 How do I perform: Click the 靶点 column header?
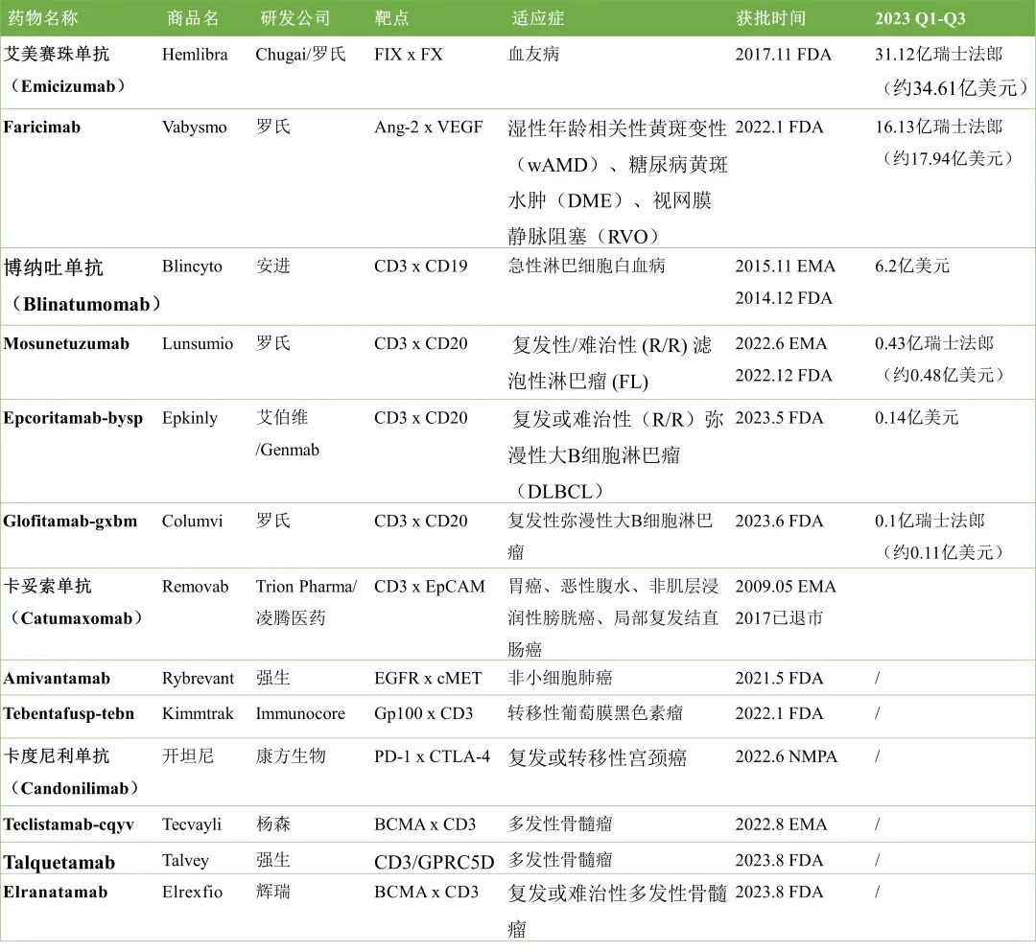tap(391, 18)
